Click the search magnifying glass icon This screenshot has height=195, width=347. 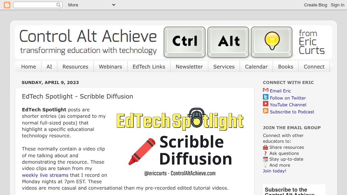click(58, 5)
